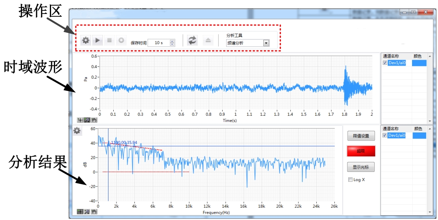This screenshot has height=220, width=438.
Task: Click the 显示光标 button
Action: tap(361, 167)
